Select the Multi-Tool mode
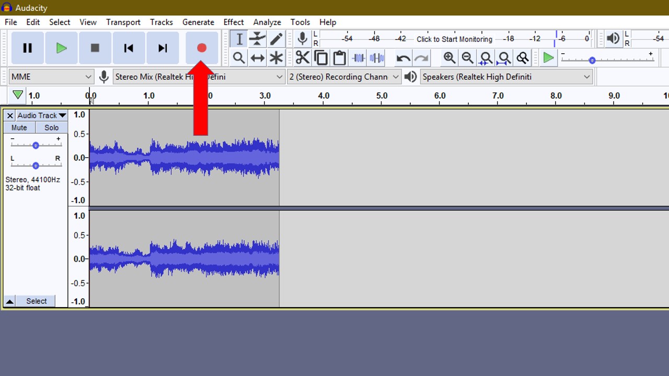Image resolution: width=669 pixels, height=376 pixels. 276,57
